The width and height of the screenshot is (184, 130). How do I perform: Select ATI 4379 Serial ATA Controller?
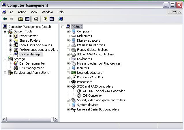(x=104, y=91)
